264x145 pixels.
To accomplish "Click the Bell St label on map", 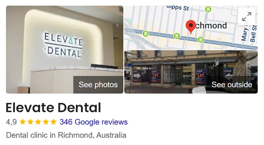I will point(253,34).
